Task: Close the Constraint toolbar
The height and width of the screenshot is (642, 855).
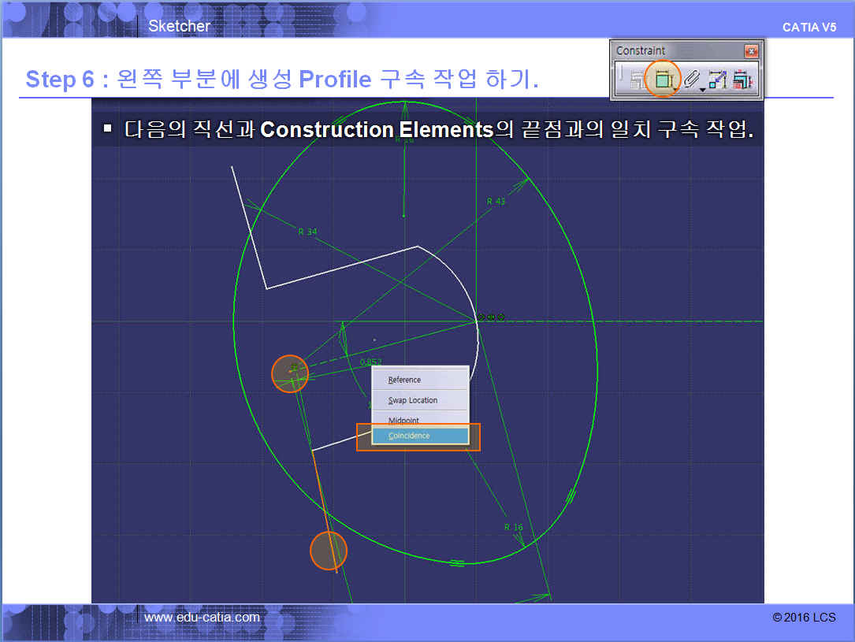Action: pyautogui.click(x=751, y=51)
